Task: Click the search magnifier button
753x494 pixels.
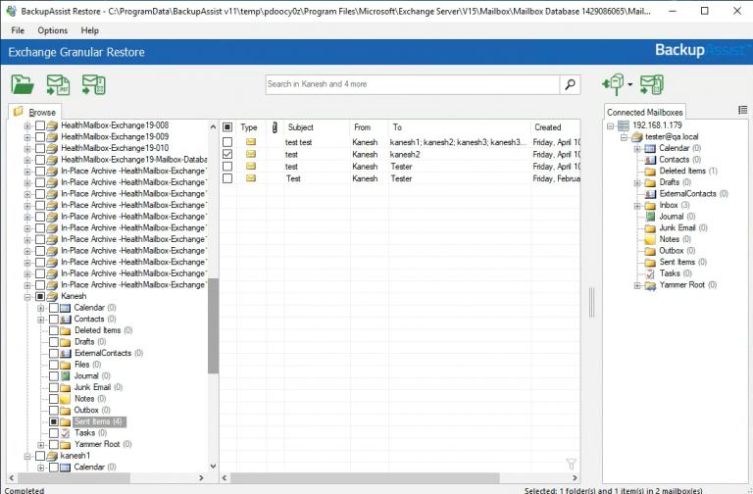Action: click(x=571, y=85)
